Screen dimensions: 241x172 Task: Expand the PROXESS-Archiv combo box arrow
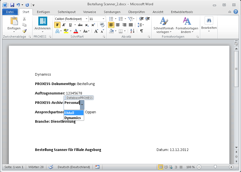[x=82, y=105]
